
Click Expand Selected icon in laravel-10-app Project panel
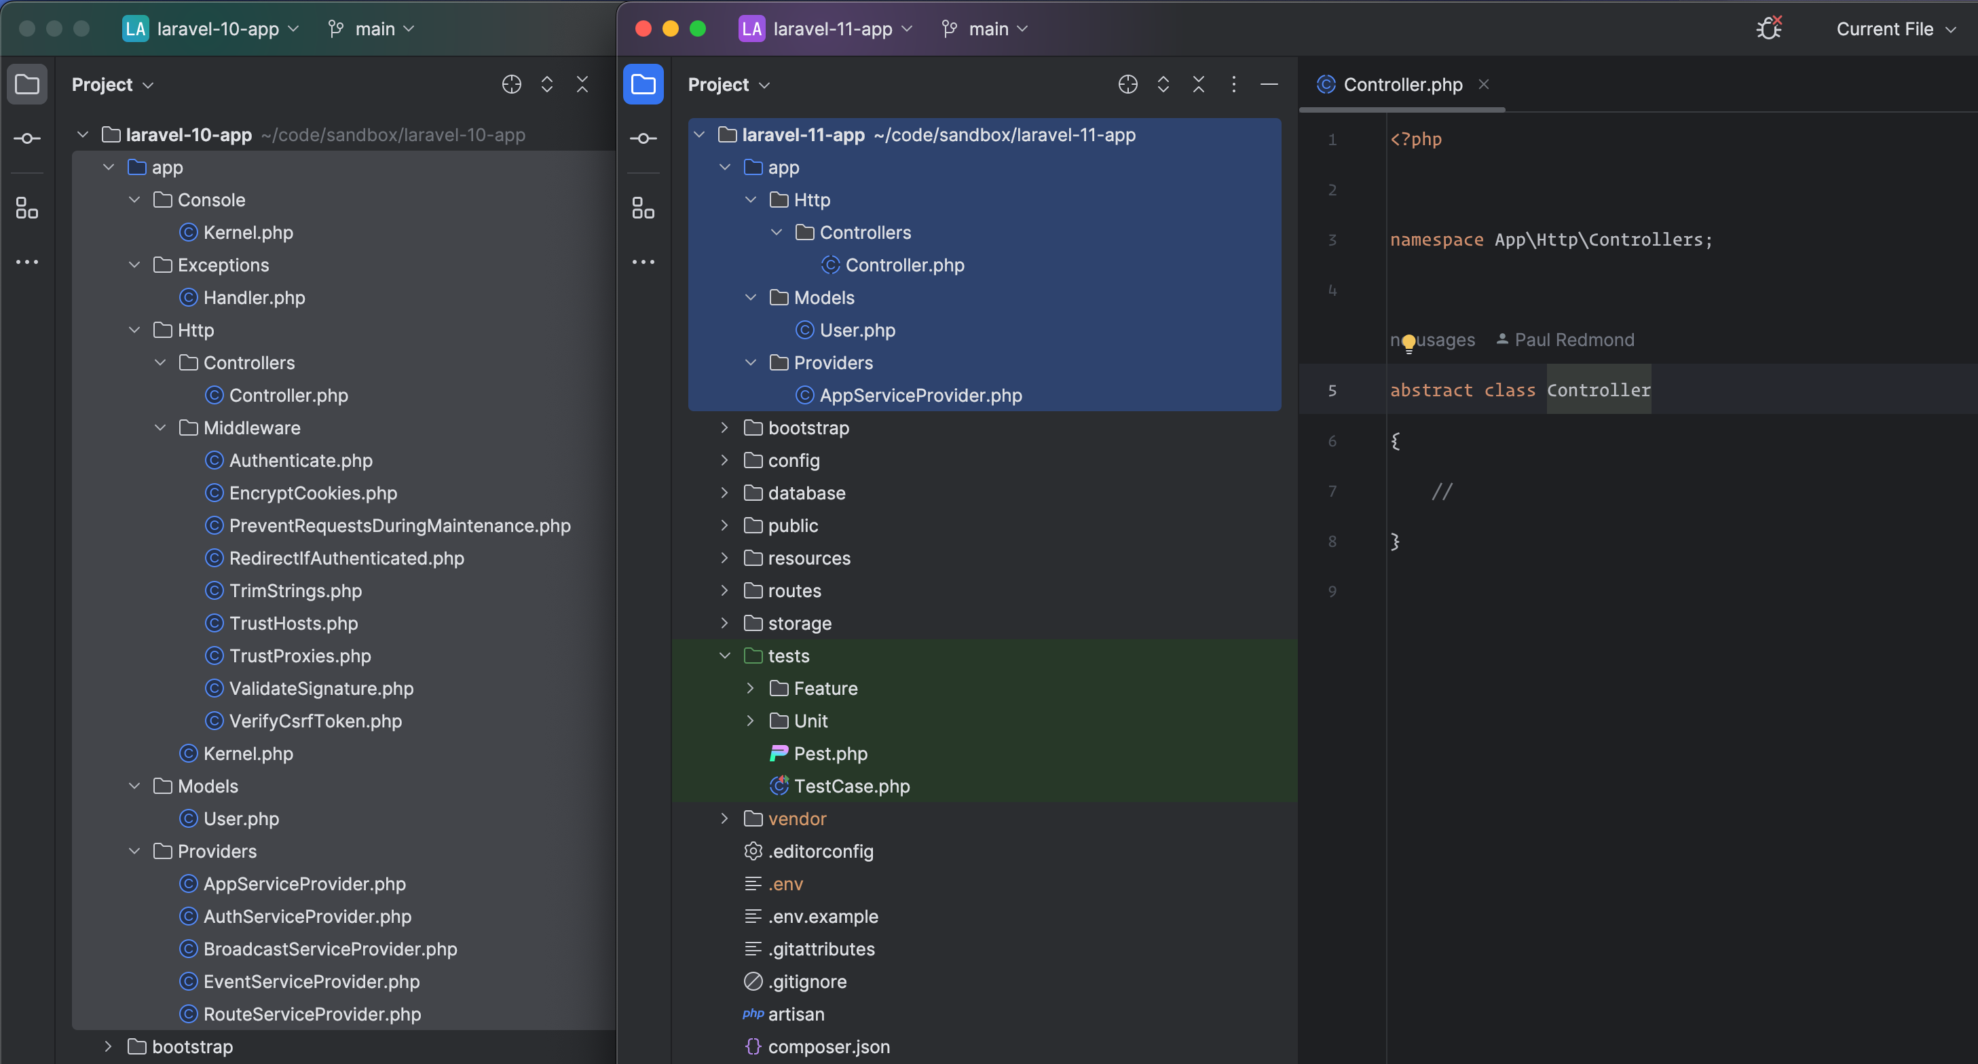(x=546, y=84)
